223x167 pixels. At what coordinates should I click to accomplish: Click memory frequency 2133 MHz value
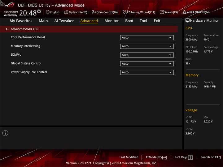191,87
